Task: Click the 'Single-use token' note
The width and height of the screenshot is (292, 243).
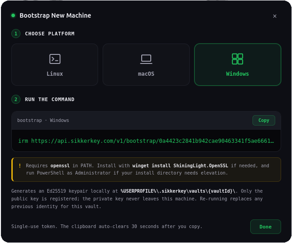Action: [x=107, y=226]
